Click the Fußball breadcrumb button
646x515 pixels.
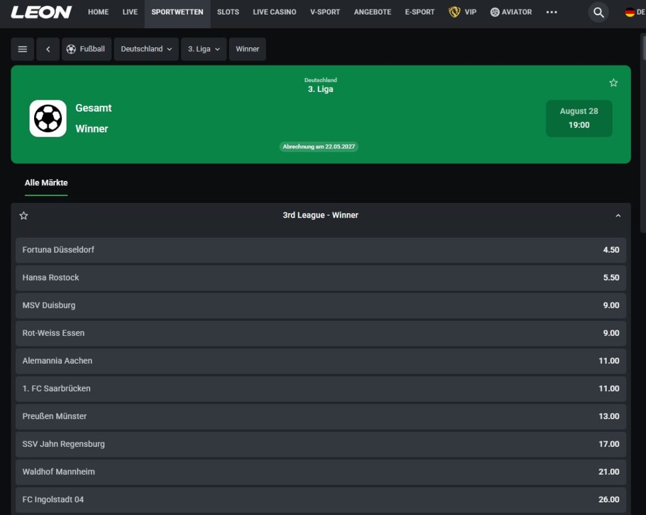click(x=86, y=49)
